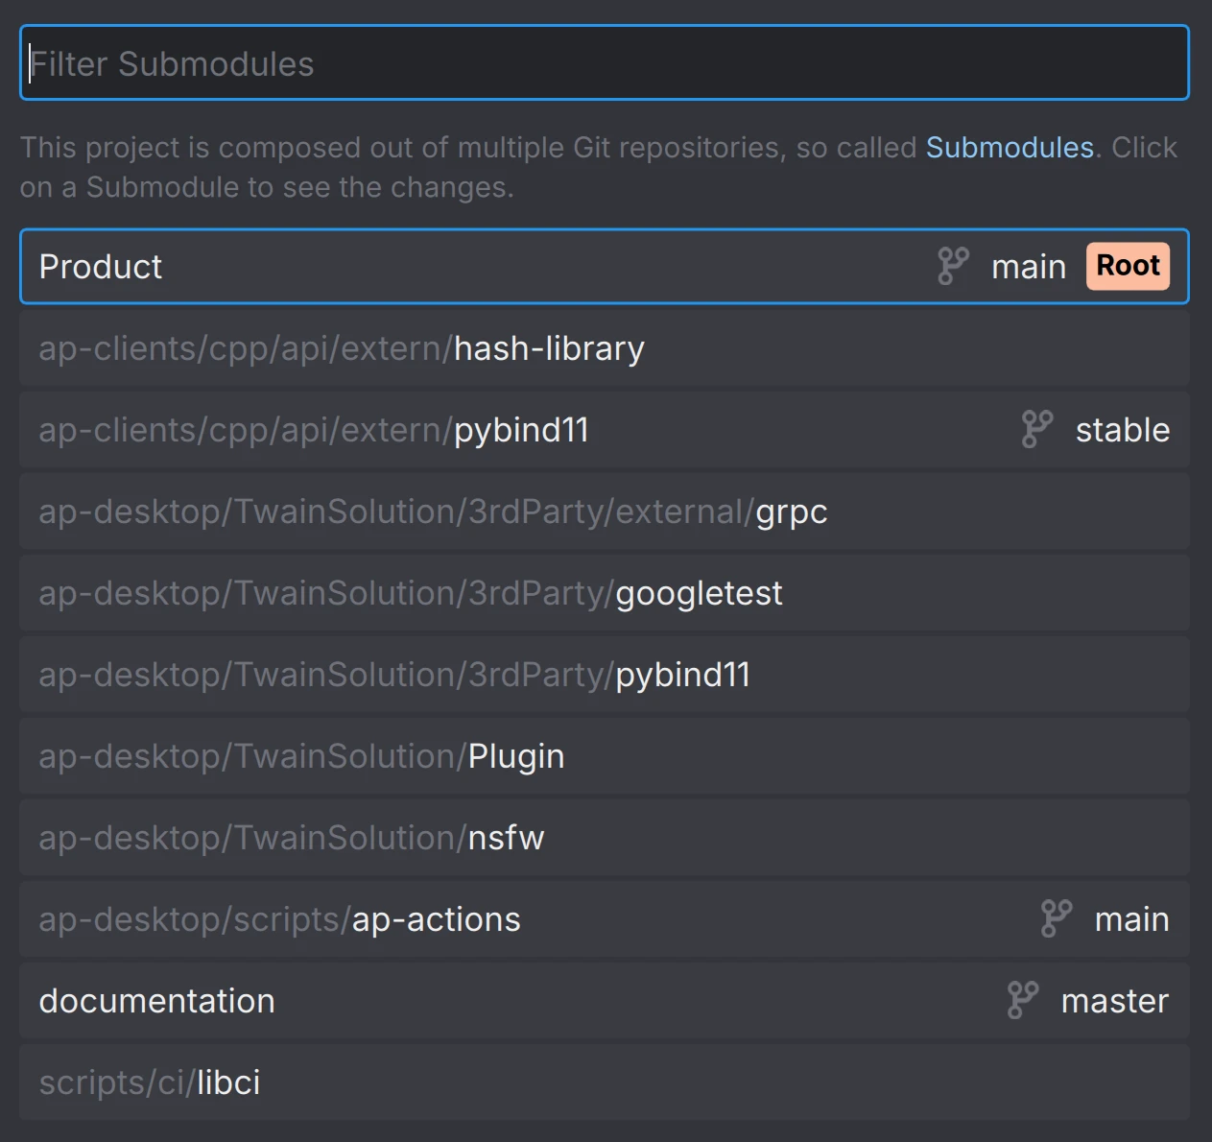This screenshot has width=1212, height=1142.
Task: Click the branch icon beside Product row
Action: [x=951, y=267]
